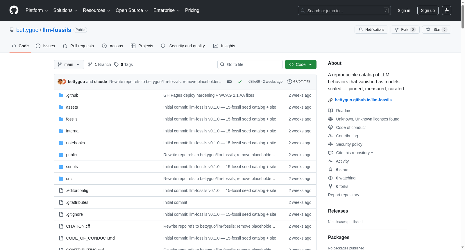
Task: Switch to the Code tab
Action: click(x=20, y=46)
